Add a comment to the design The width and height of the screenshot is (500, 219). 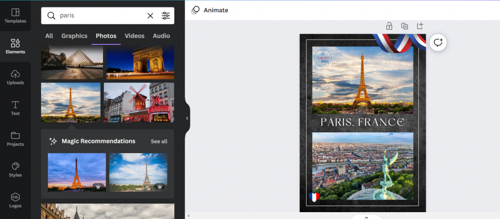pos(438,42)
